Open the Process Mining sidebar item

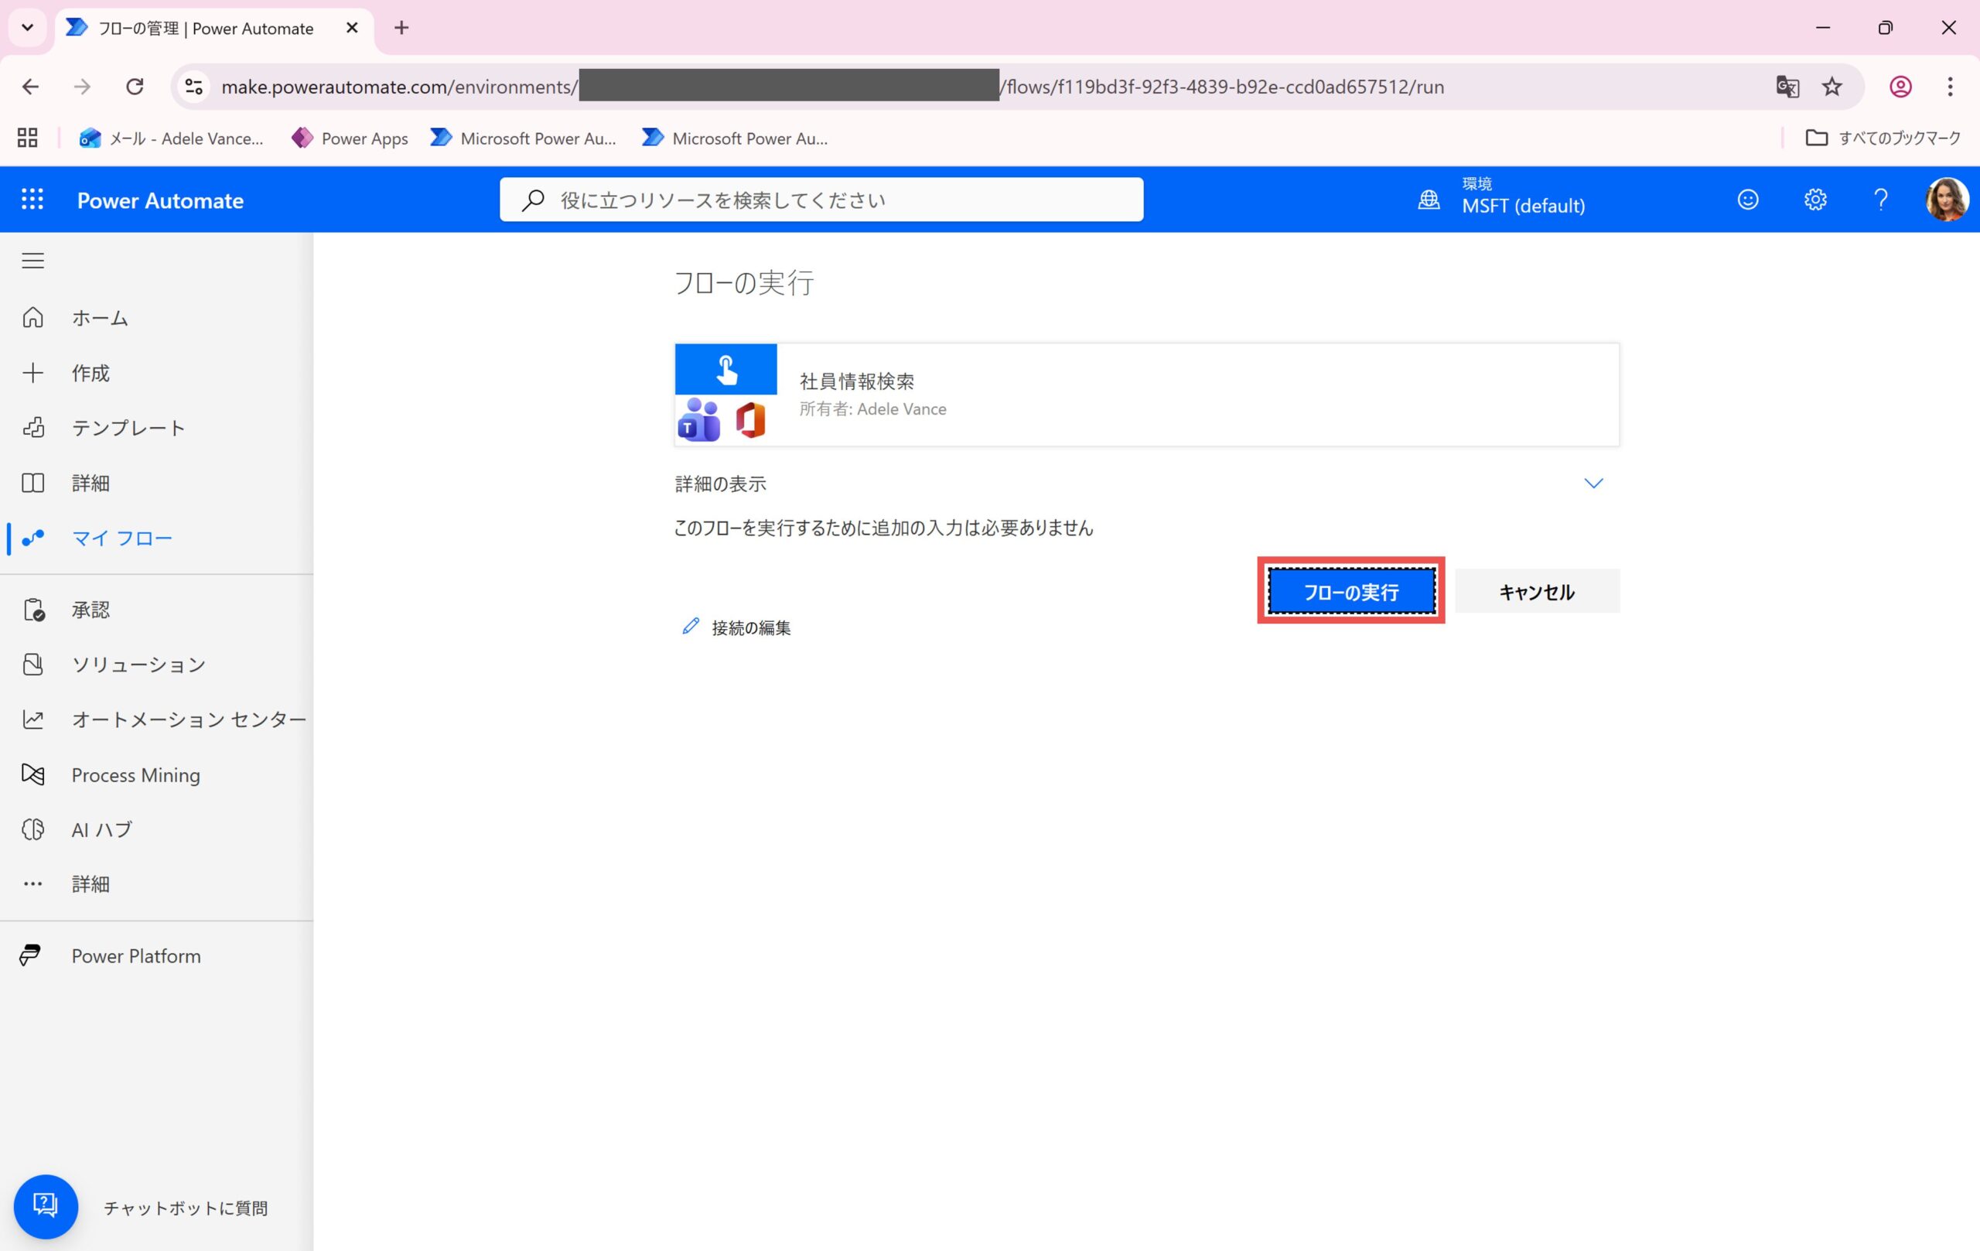point(135,774)
